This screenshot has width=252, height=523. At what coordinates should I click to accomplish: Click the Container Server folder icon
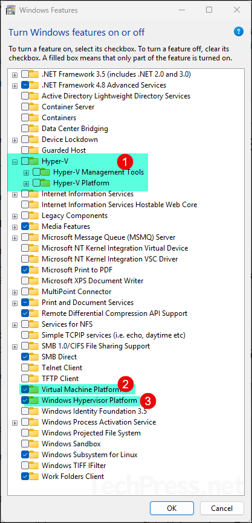click(x=34, y=107)
